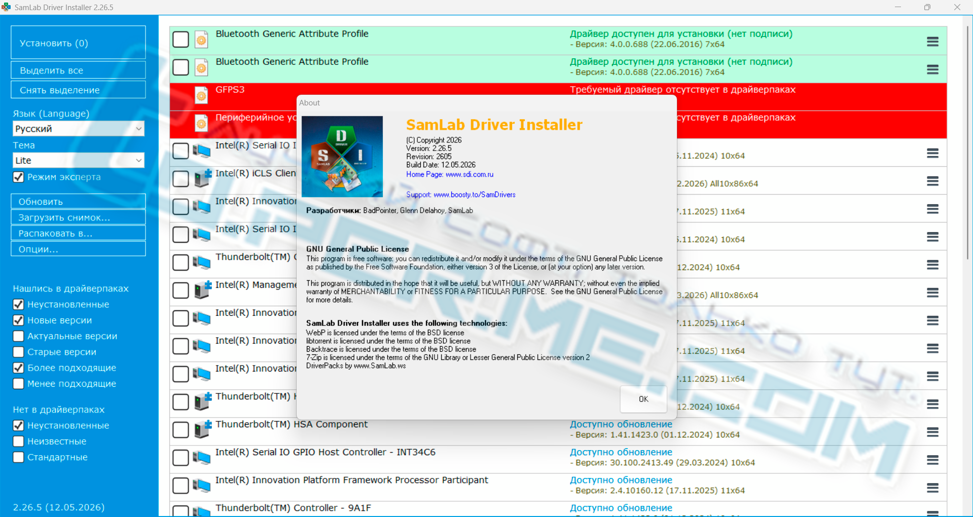
Task: Toggle Неустановленные under Нет в драйверпаках
Action: pyautogui.click(x=18, y=426)
